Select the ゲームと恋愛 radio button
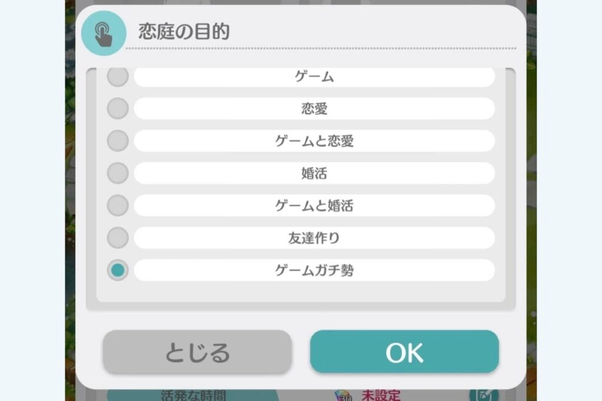 (x=118, y=141)
